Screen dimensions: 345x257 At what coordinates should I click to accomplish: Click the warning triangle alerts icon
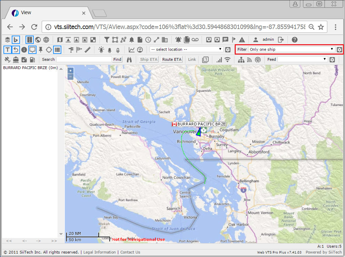[x=242, y=40]
